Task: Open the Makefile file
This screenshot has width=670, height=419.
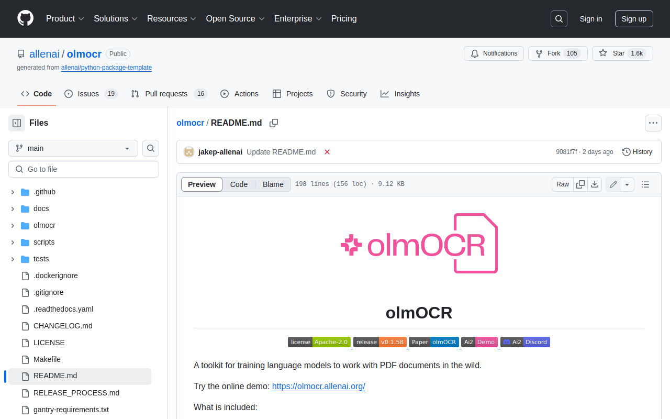Action: click(x=47, y=359)
